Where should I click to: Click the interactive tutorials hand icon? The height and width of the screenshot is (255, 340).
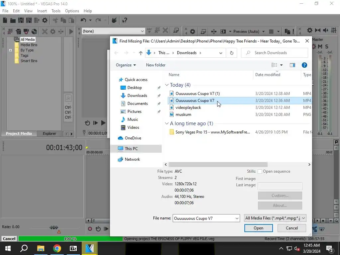coord(114,20)
